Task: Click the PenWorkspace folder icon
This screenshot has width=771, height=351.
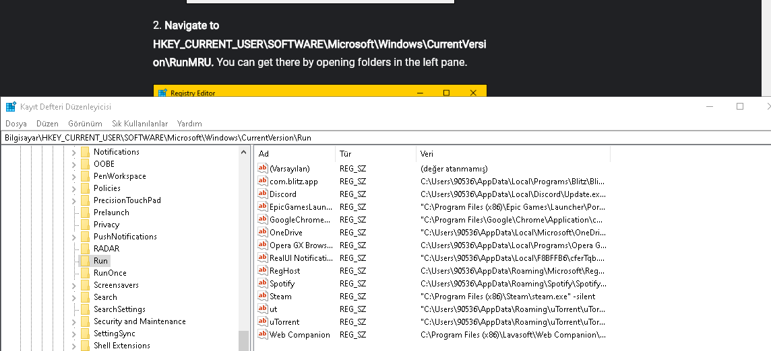Action: pyautogui.click(x=85, y=175)
